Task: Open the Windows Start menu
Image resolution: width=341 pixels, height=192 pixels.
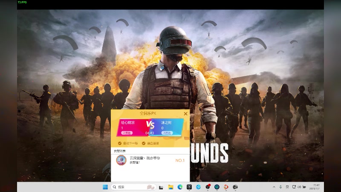Action: point(105,187)
